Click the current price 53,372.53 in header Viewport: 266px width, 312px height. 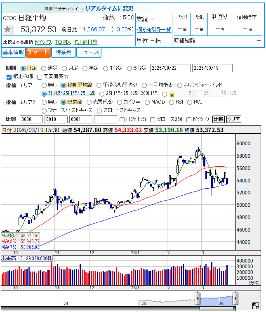pos(39,29)
